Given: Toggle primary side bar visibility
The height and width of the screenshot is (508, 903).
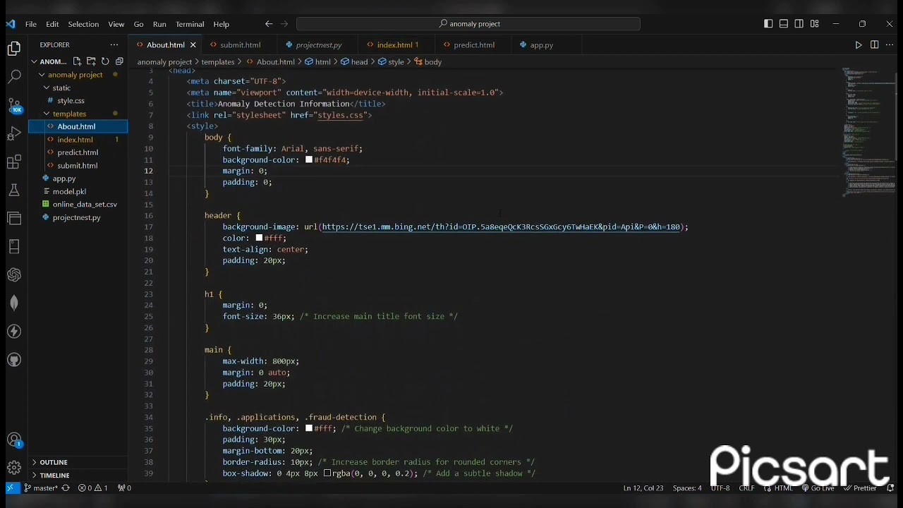Looking at the screenshot, I should click(768, 23).
